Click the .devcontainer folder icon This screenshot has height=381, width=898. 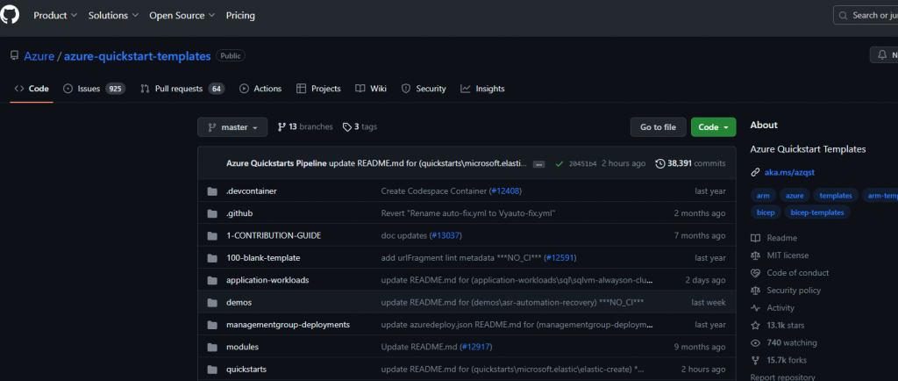click(211, 191)
